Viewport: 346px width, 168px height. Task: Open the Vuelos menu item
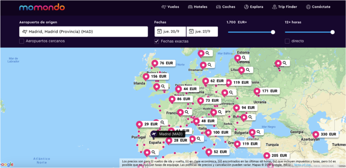tap(170, 7)
